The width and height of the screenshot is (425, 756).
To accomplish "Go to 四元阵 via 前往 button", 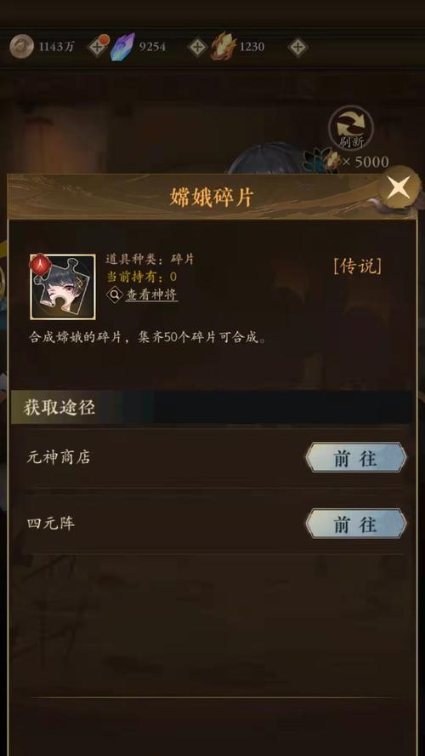I will 355,524.
